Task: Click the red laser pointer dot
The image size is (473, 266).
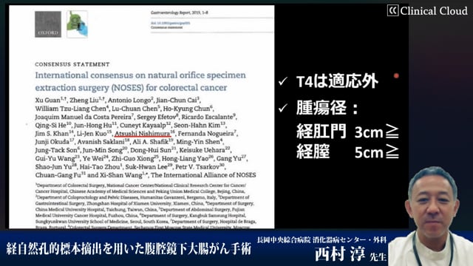Action: coord(396,75)
